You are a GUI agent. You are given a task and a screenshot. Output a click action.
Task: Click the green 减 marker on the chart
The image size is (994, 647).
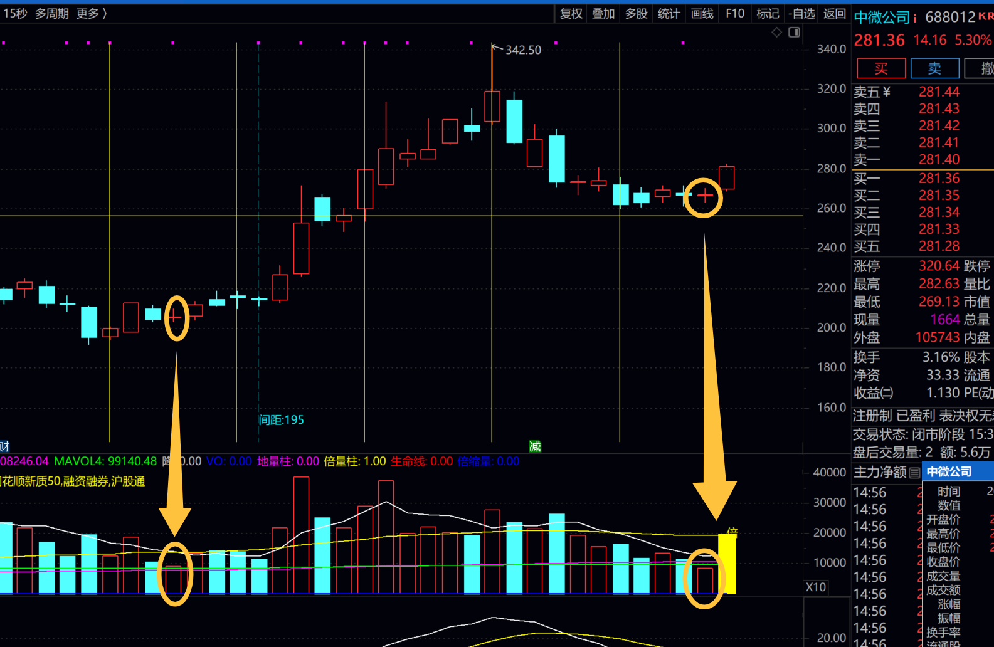(535, 446)
